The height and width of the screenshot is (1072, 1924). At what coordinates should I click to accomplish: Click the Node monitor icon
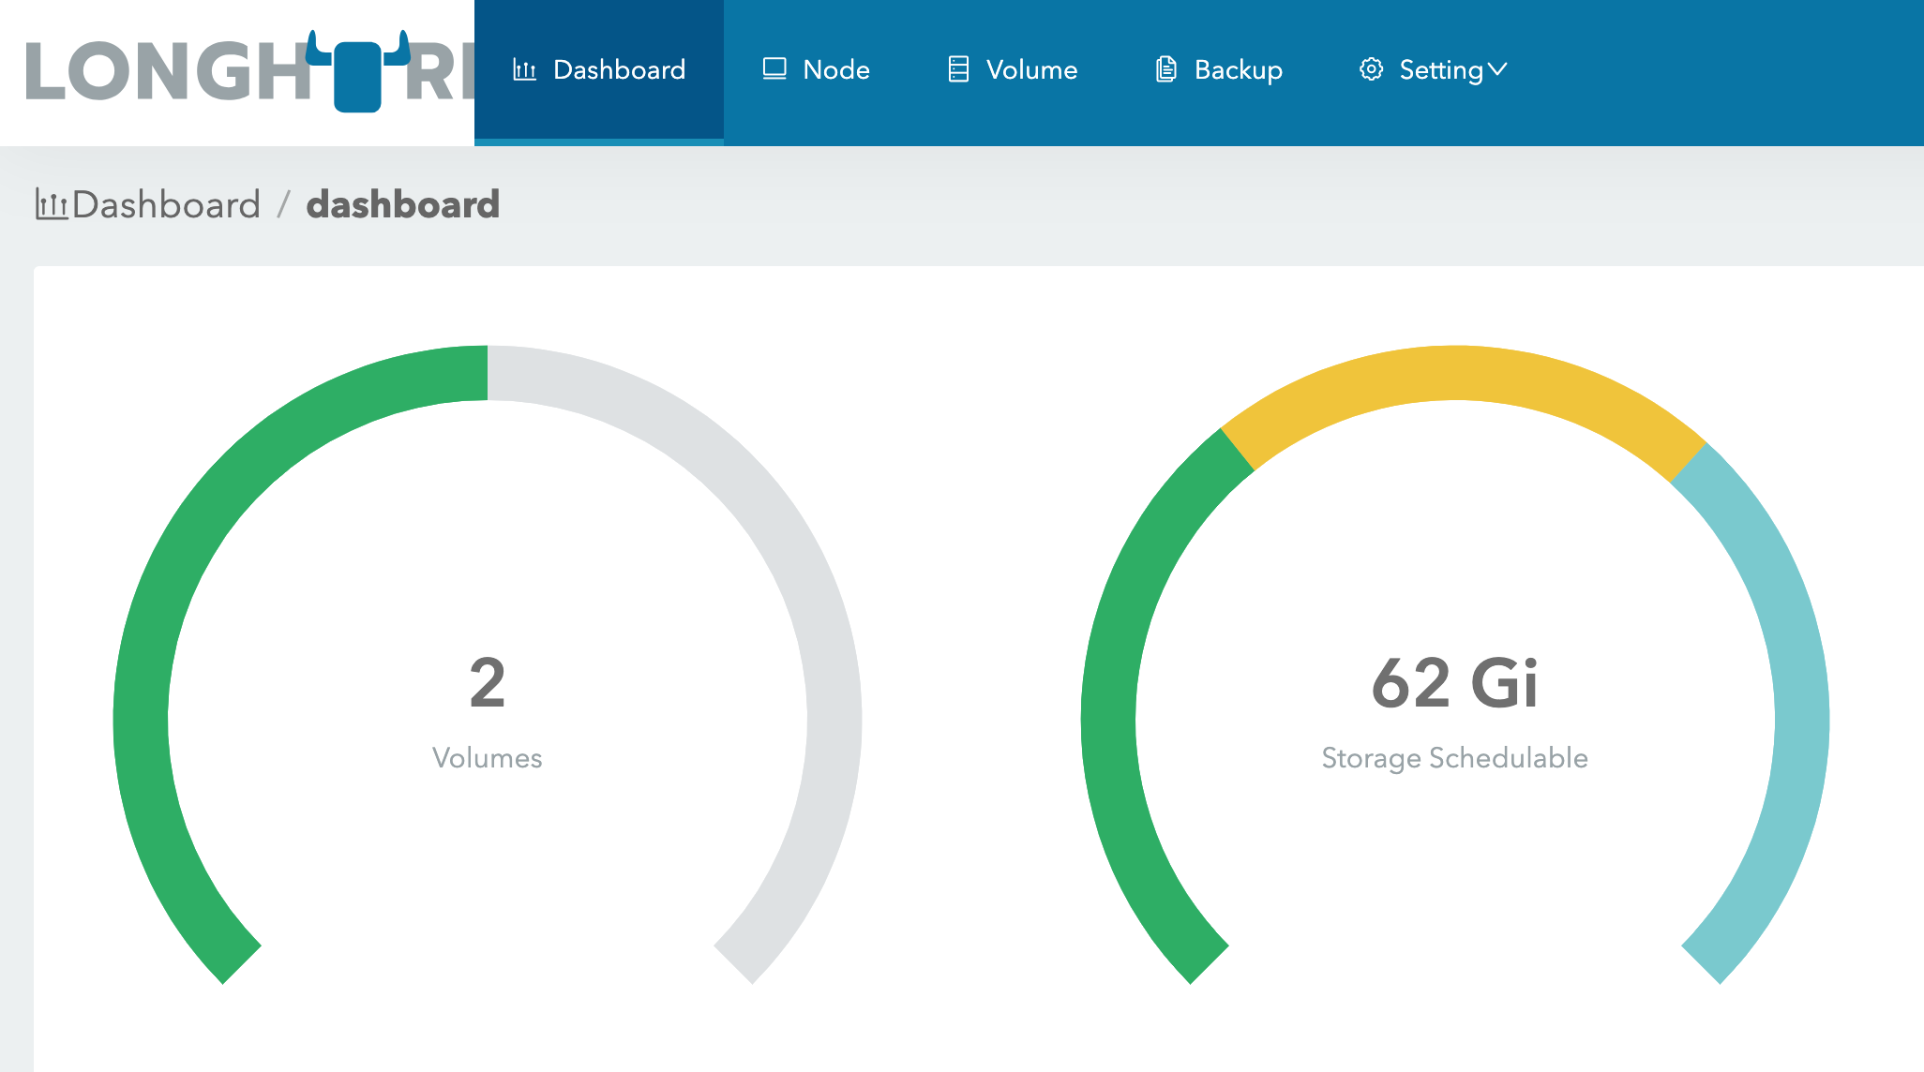tap(774, 69)
